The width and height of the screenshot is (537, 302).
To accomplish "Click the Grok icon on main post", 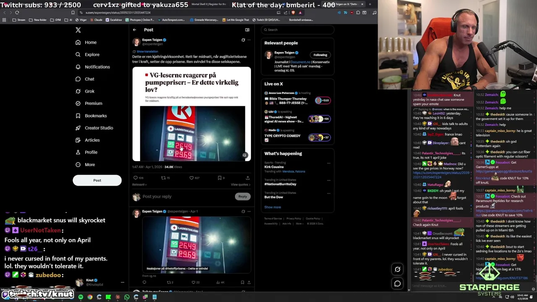I will pyautogui.click(x=243, y=40).
